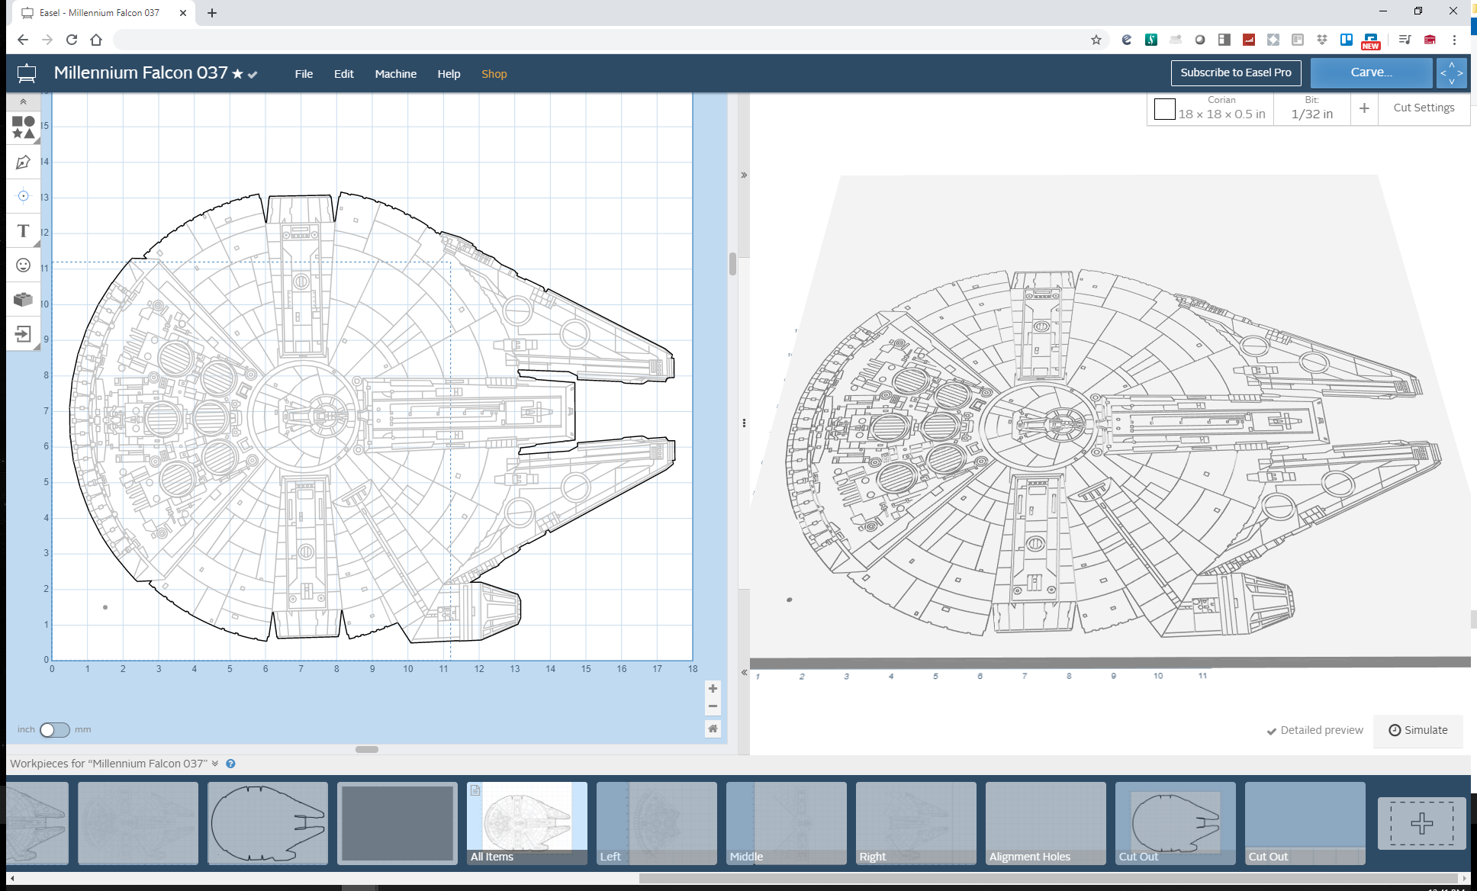Toggle the Detailed preview checkbox

click(1314, 730)
